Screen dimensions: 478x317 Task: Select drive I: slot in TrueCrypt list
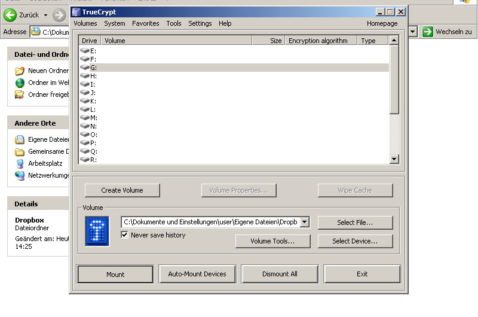click(234, 84)
